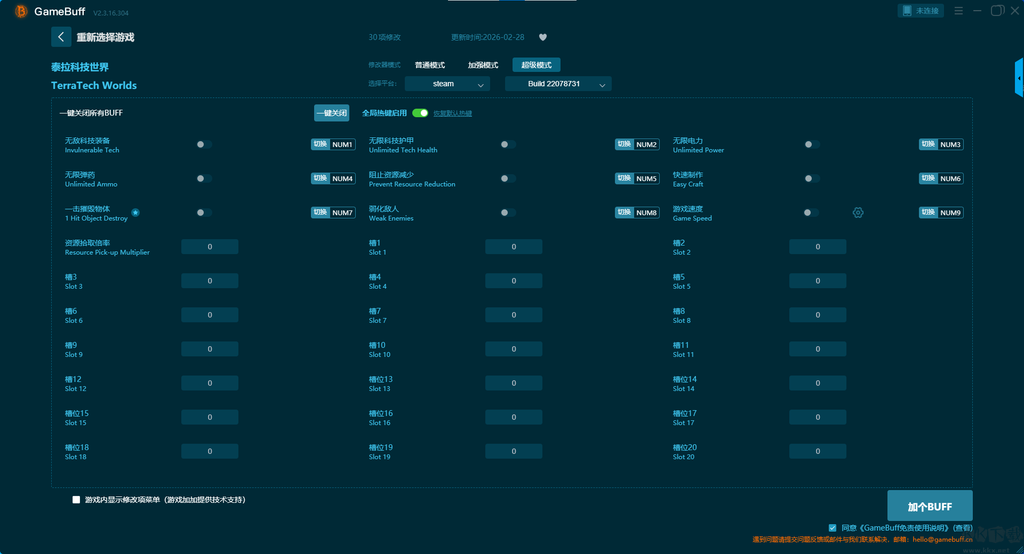
Task: Expand the right-edge side panel handle
Action: [1019, 78]
